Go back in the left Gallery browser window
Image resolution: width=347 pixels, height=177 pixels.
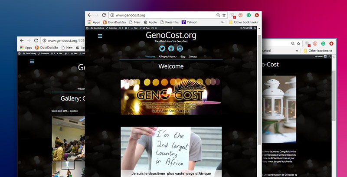click(21, 40)
